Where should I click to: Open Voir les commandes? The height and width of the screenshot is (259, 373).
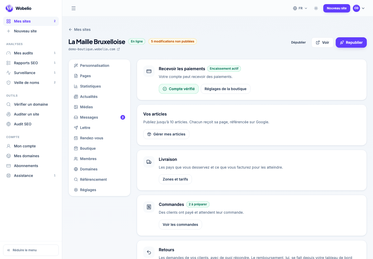tap(180, 225)
